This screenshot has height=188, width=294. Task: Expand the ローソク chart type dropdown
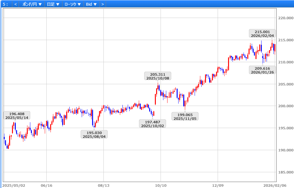pos(73,4)
